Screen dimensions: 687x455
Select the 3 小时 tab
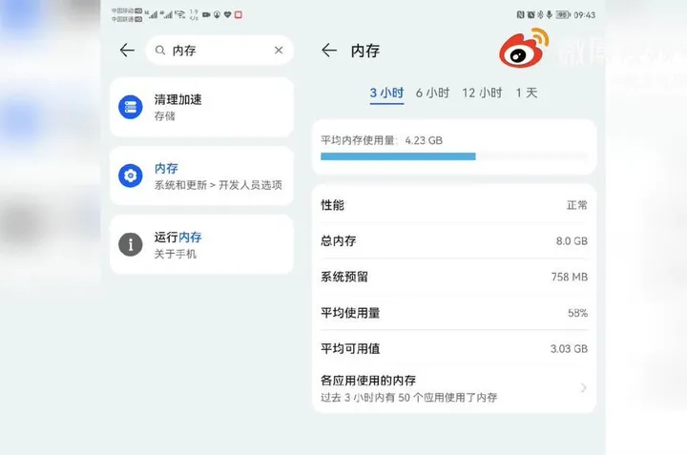[x=386, y=93]
